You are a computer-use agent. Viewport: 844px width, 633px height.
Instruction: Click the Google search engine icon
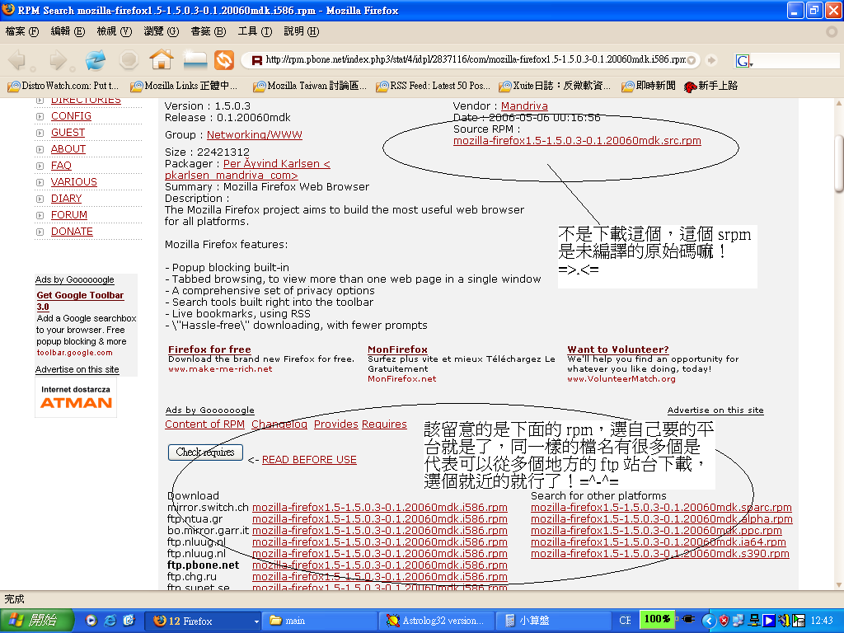[x=743, y=60]
